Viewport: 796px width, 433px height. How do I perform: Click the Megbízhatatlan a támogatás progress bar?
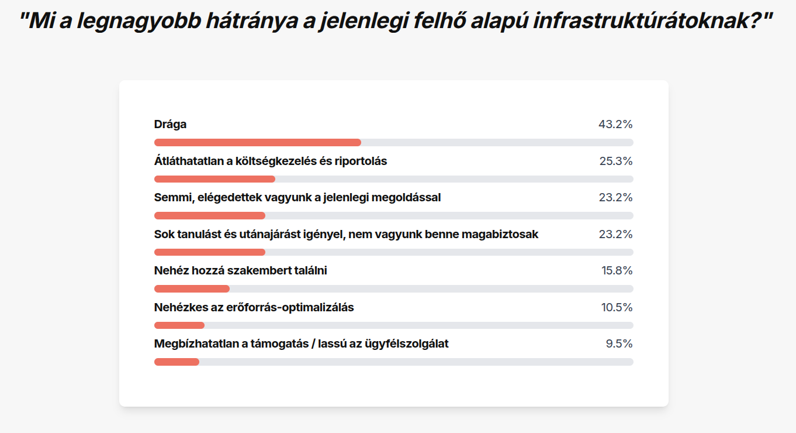(393, 362)
